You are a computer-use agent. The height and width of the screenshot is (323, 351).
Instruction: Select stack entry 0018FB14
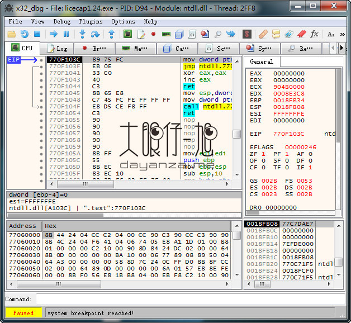[x=262, y=244]
